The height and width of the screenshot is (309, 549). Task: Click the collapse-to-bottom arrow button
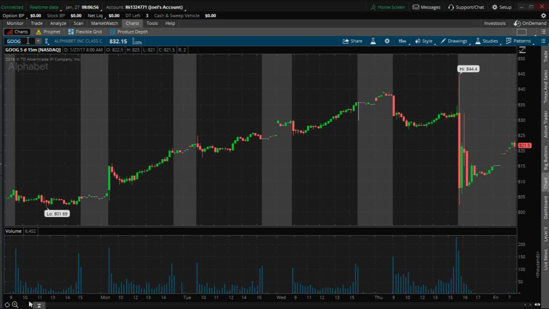[x=39, y=305]
